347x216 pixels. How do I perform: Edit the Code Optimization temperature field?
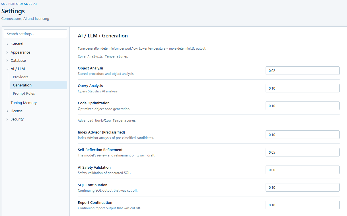point(302,106)
